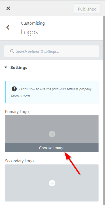Click the exclamation info icon
105x205 pixels.
pyautogui.click(x=14, y=89)
